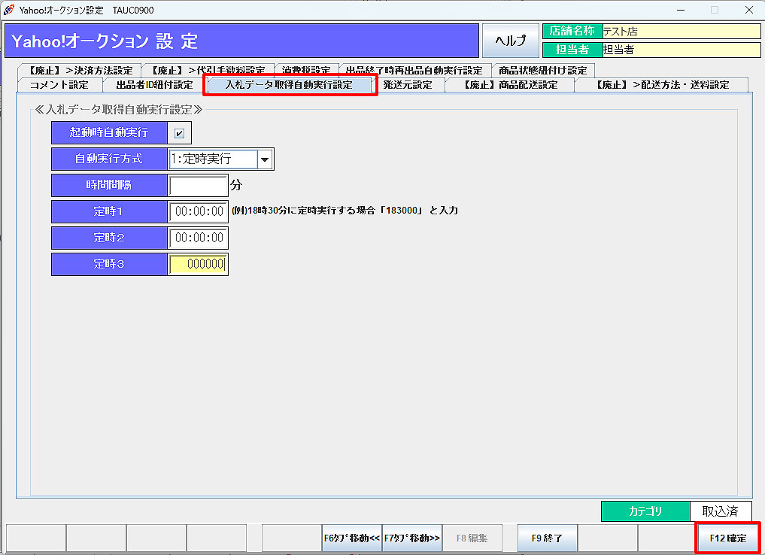This screenshot has height=555, width=765.
Task: Focus the yellow 定時3 time field
Action: tap(198, 264)
